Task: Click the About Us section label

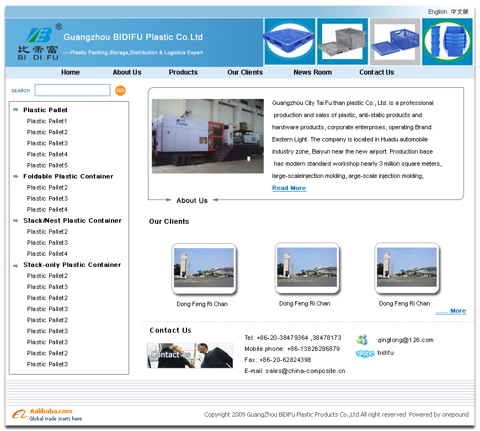Action: [x=192, y=201]
